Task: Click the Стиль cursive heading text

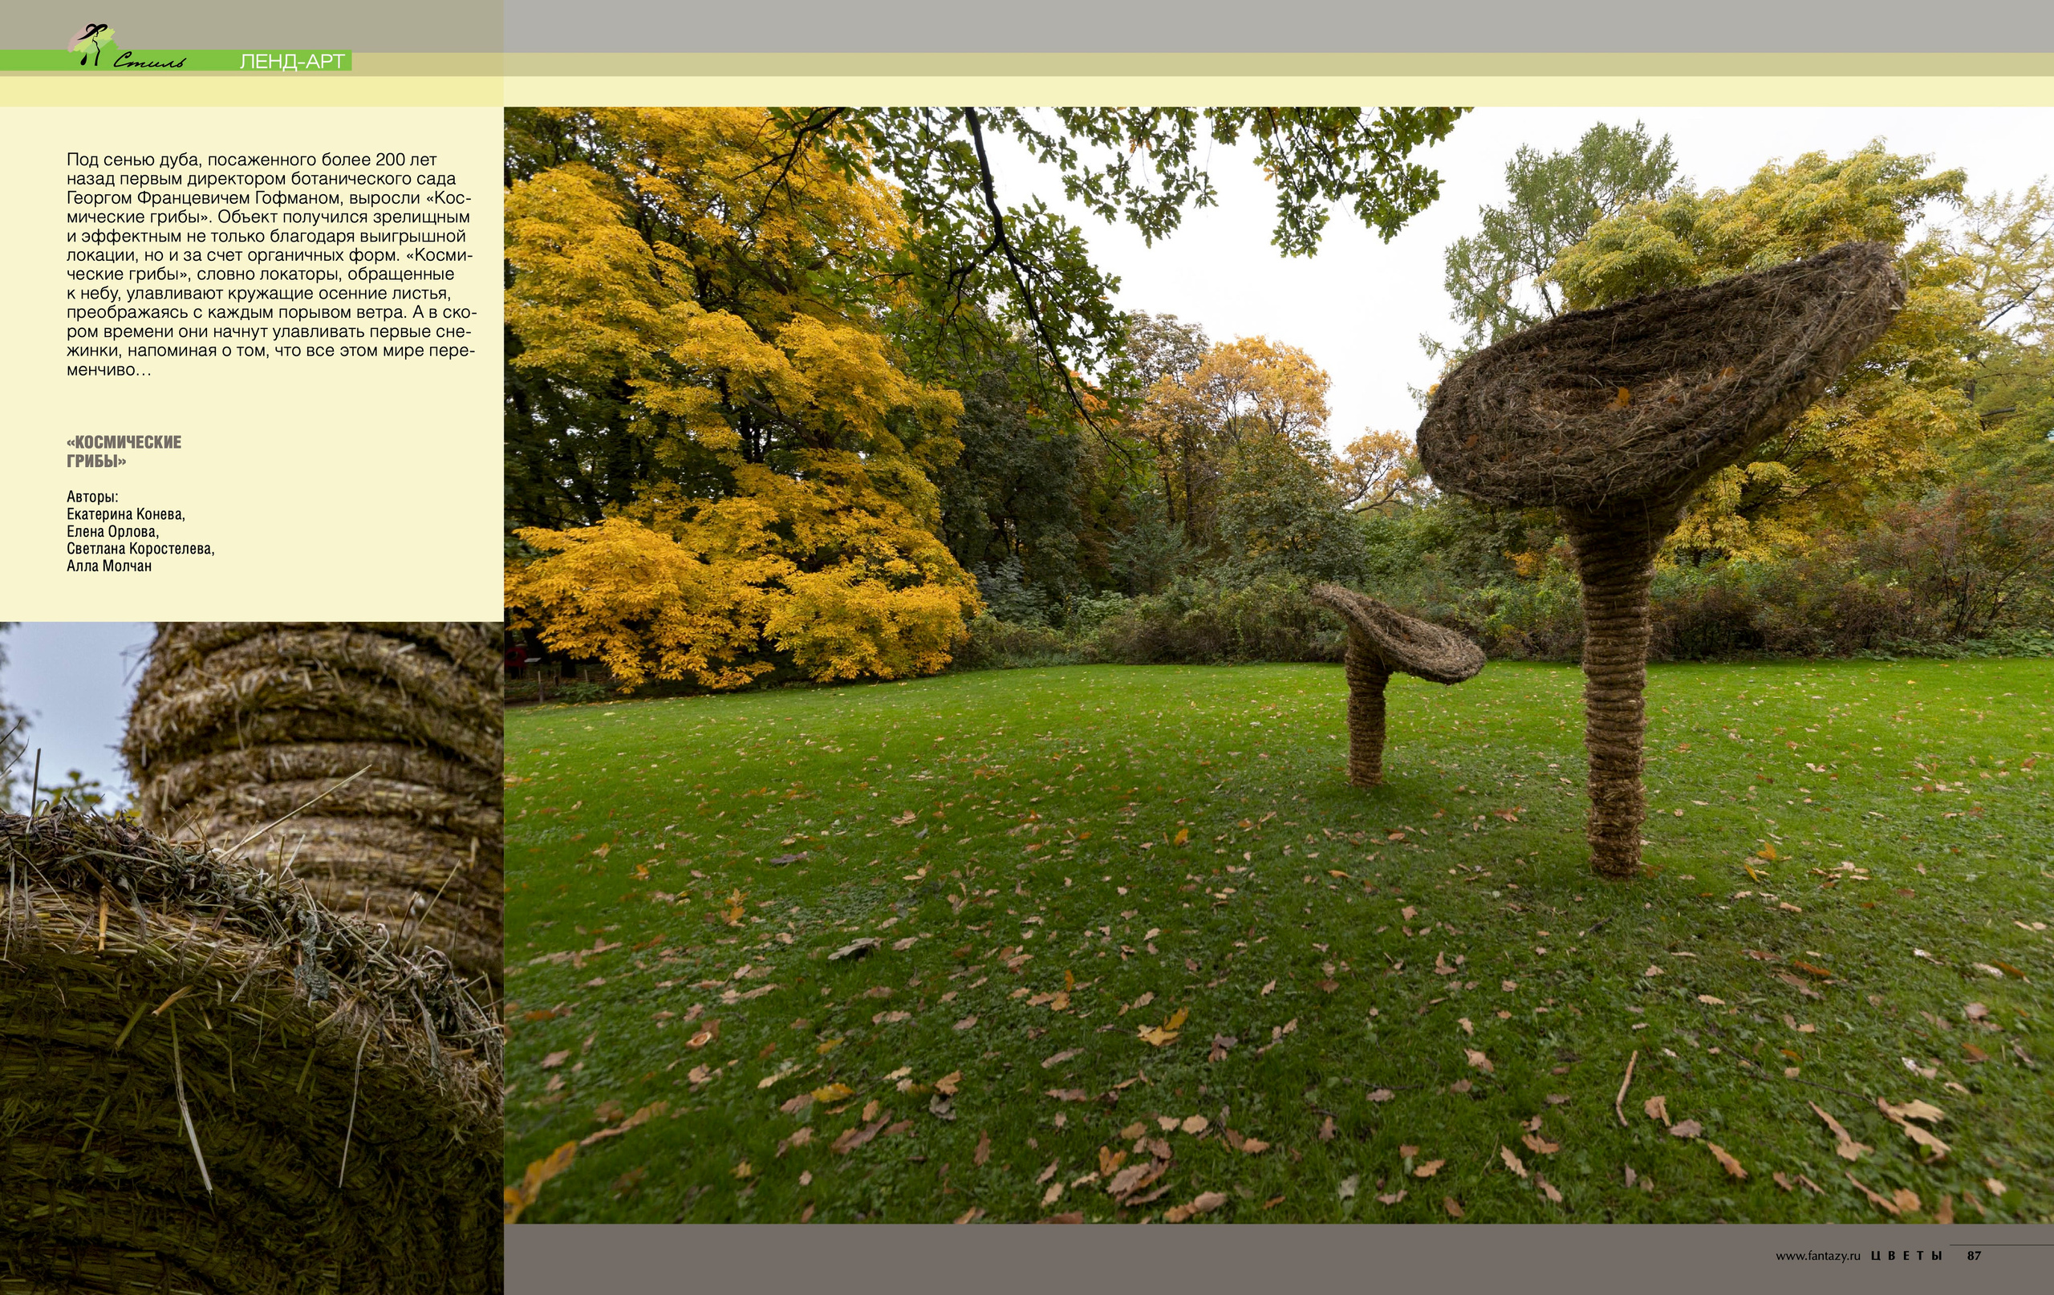Action: coord(148,60)
